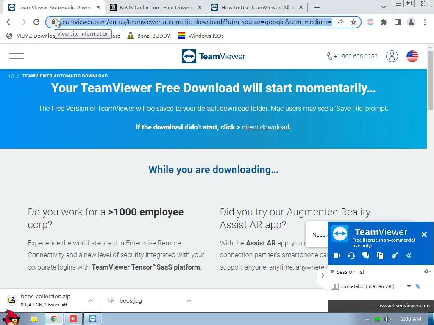Open the dropdown arrow beside coolpetaloki
This screenshot has width=434, height=325.
point(409,286)
